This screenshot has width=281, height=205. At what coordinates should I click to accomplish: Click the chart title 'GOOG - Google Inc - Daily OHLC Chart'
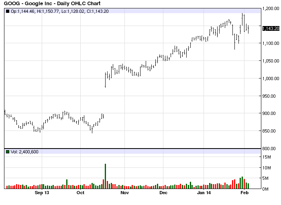pyautogui.click(x=52, y=3)
